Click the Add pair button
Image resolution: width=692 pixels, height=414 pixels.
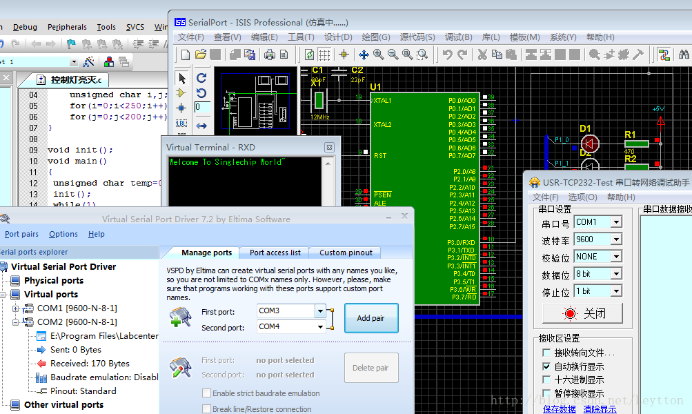pyautogui.click(x=371, y=318)
